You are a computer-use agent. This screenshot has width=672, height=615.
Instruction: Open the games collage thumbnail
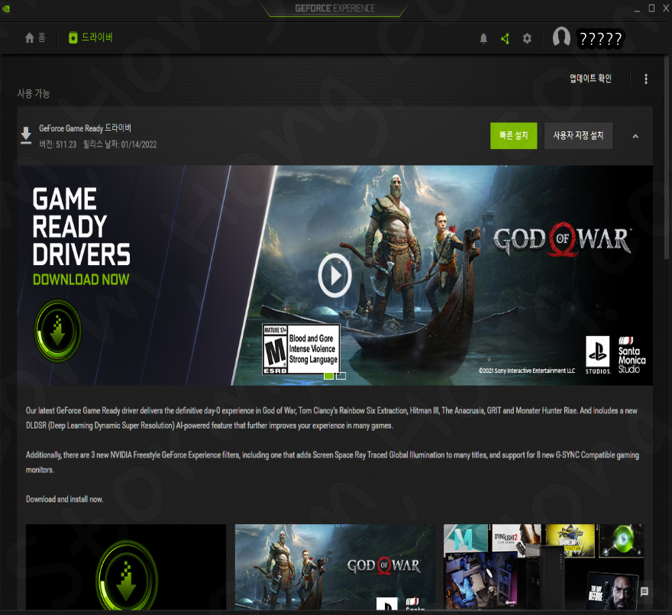point(544,567)
